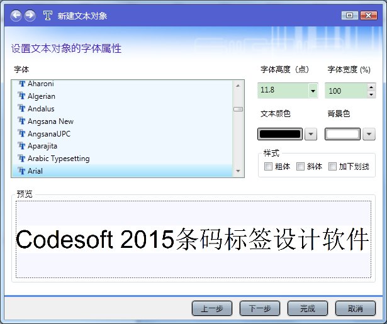
Task: Increase font width with up stepper
Action: [x=371, y=87]
